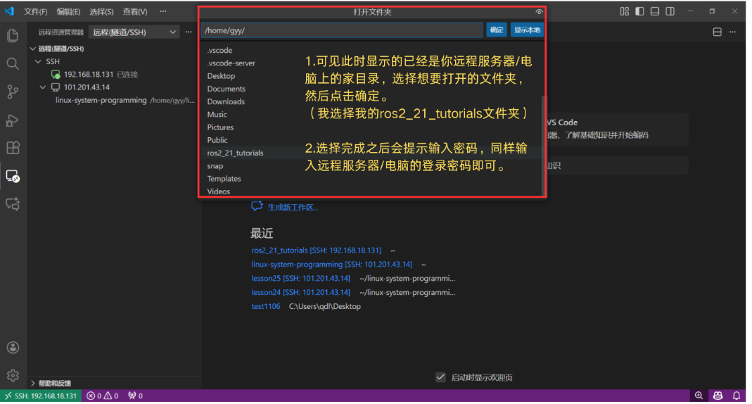The width and height of the screenshot is (752, 404).
Task: Open the 编辑(E) menu
Action: (68, 11)
